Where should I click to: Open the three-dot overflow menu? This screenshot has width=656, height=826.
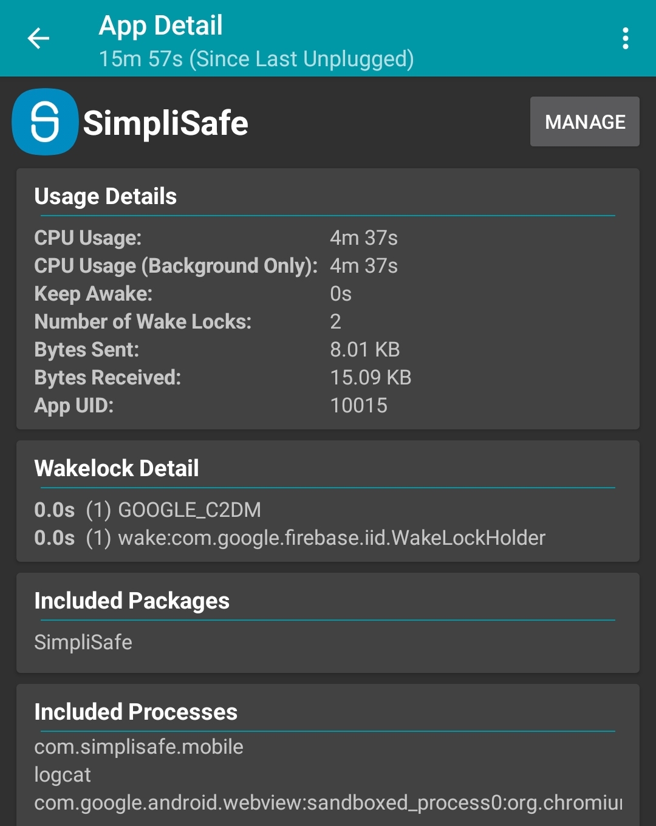click(625, 38)
